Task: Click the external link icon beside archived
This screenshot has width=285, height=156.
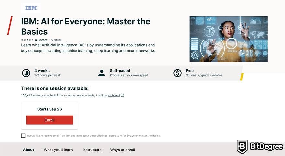Action: coord(122,95)
